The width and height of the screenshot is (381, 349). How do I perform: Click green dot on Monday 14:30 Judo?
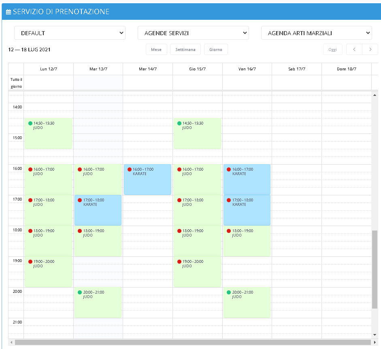pyautogui.click(x=30, y=123)
